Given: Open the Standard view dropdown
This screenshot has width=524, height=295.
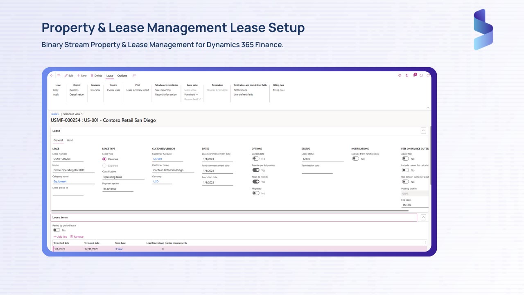Looking at the screenshot, I should pyautogui.click(x=73, y=114).
